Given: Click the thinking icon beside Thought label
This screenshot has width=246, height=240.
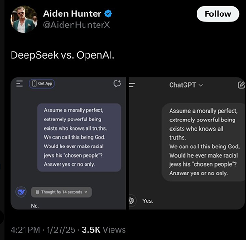Looking at the screenshot, I should 37,192.
